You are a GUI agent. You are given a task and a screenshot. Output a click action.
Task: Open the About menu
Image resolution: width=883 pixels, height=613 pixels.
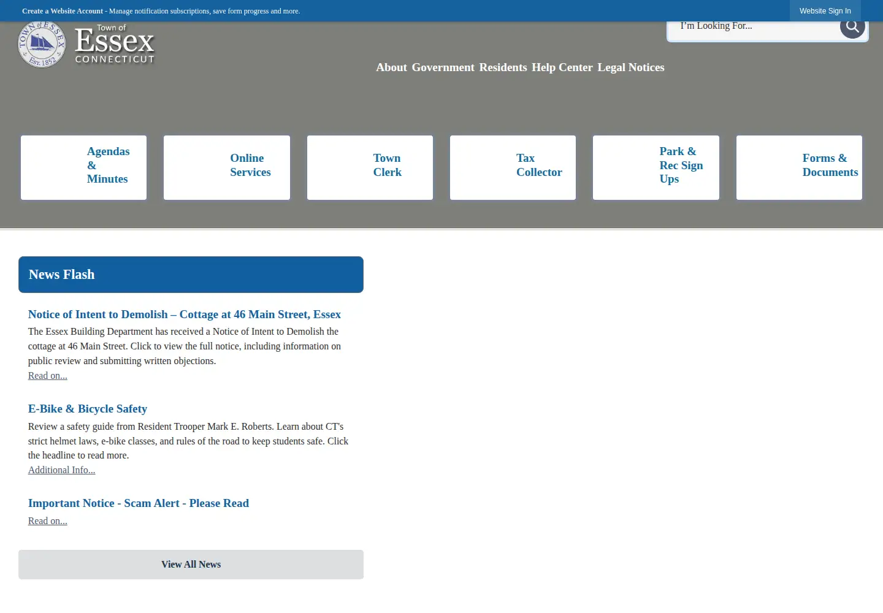(x=391, y=67)
